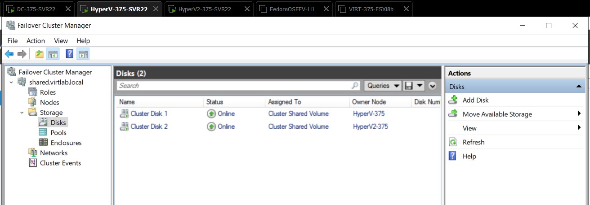Click the Failover Cluster Manager title bar icon
Screen dimensions: 590x205
[x=10, y=26]
